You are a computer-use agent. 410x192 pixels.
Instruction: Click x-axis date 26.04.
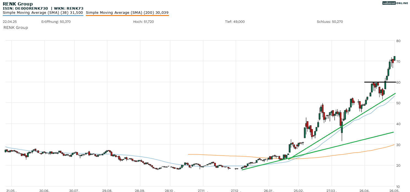coord(365,190)
